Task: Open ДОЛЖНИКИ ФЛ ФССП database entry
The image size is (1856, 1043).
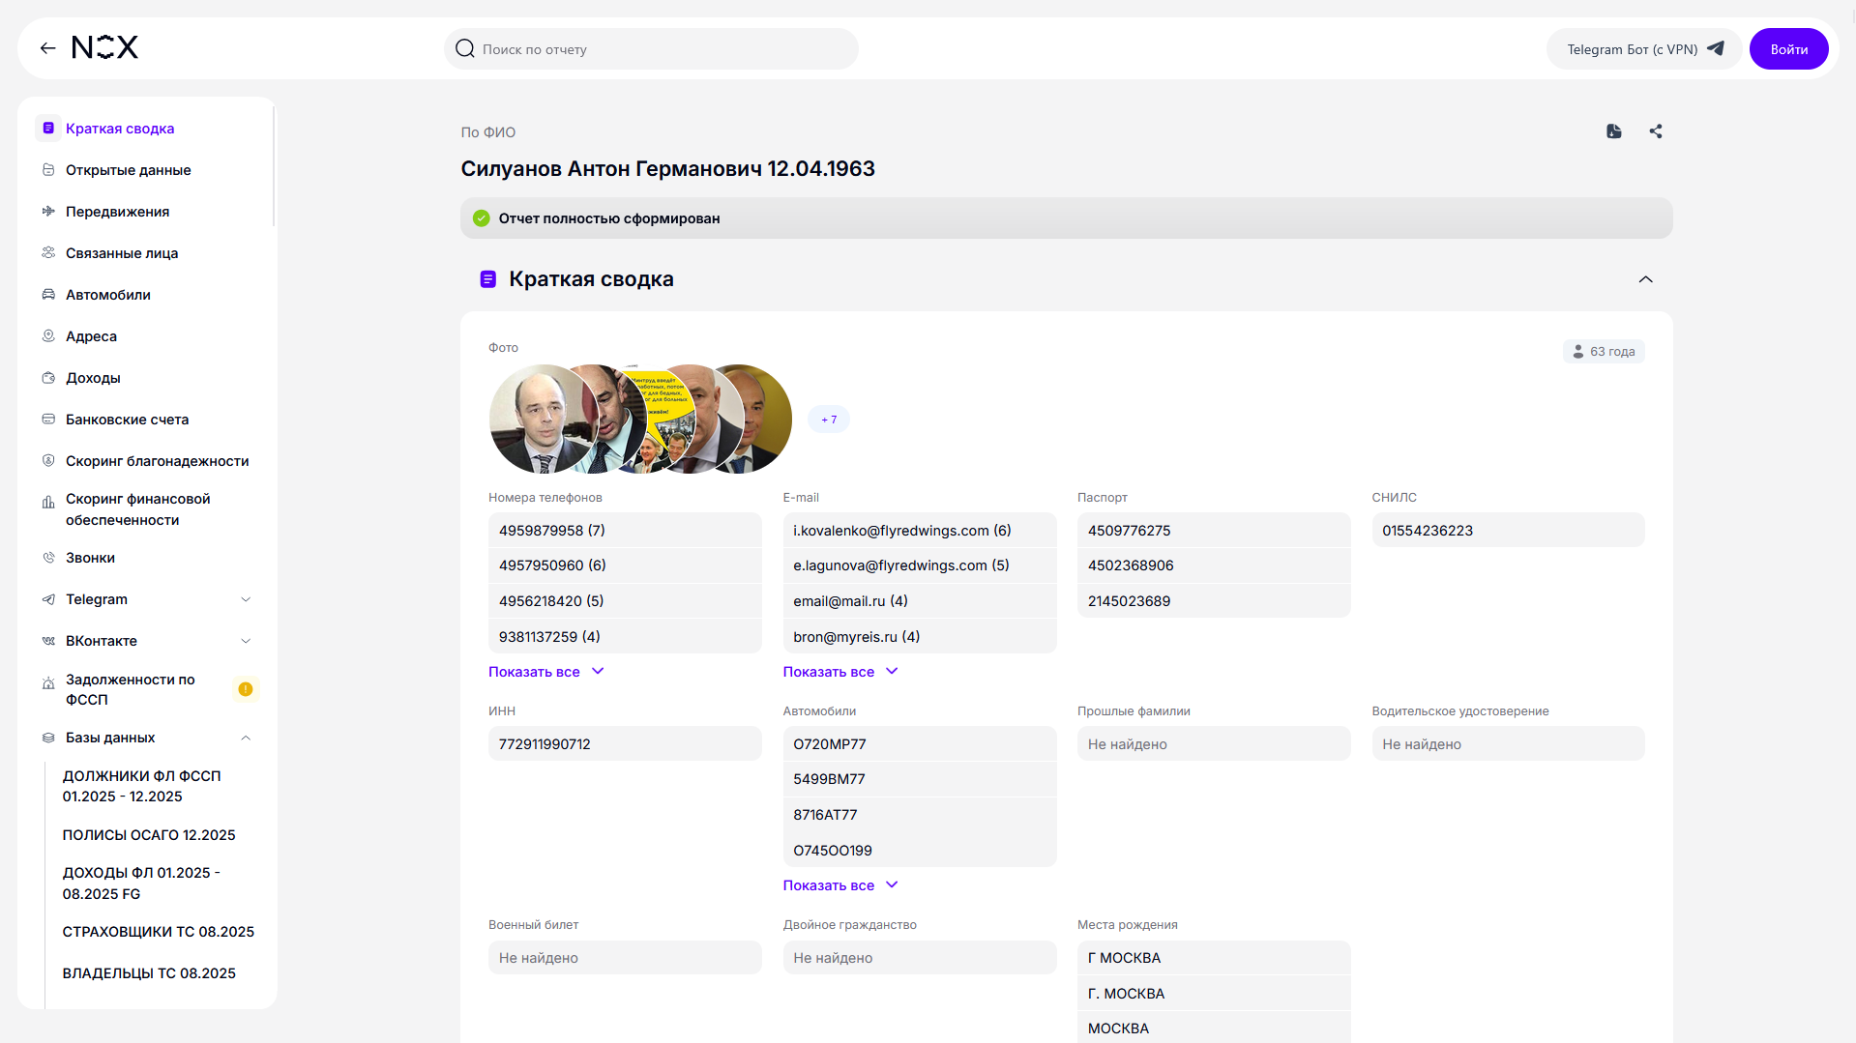Action: (142, 786)
